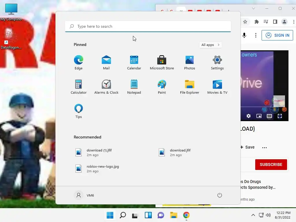Launch Movies & TV
296x222 pixels.
tap(217, 87)
